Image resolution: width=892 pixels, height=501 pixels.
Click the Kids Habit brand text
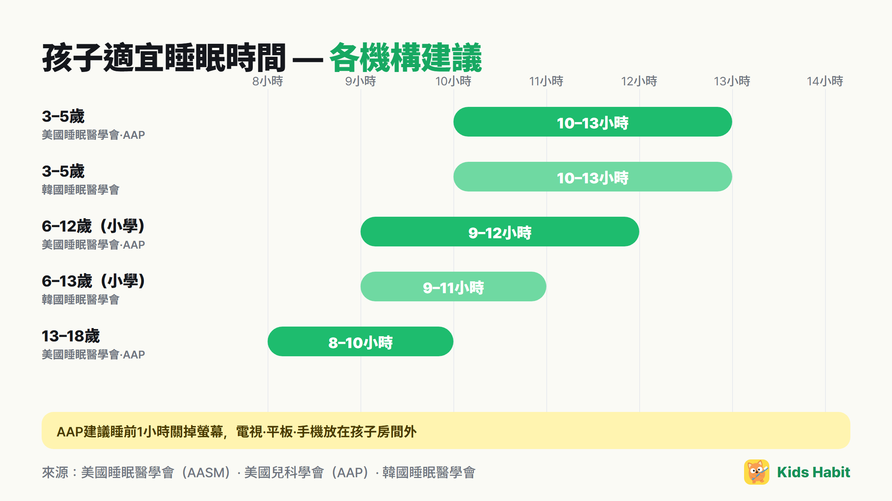click(814, 472)
